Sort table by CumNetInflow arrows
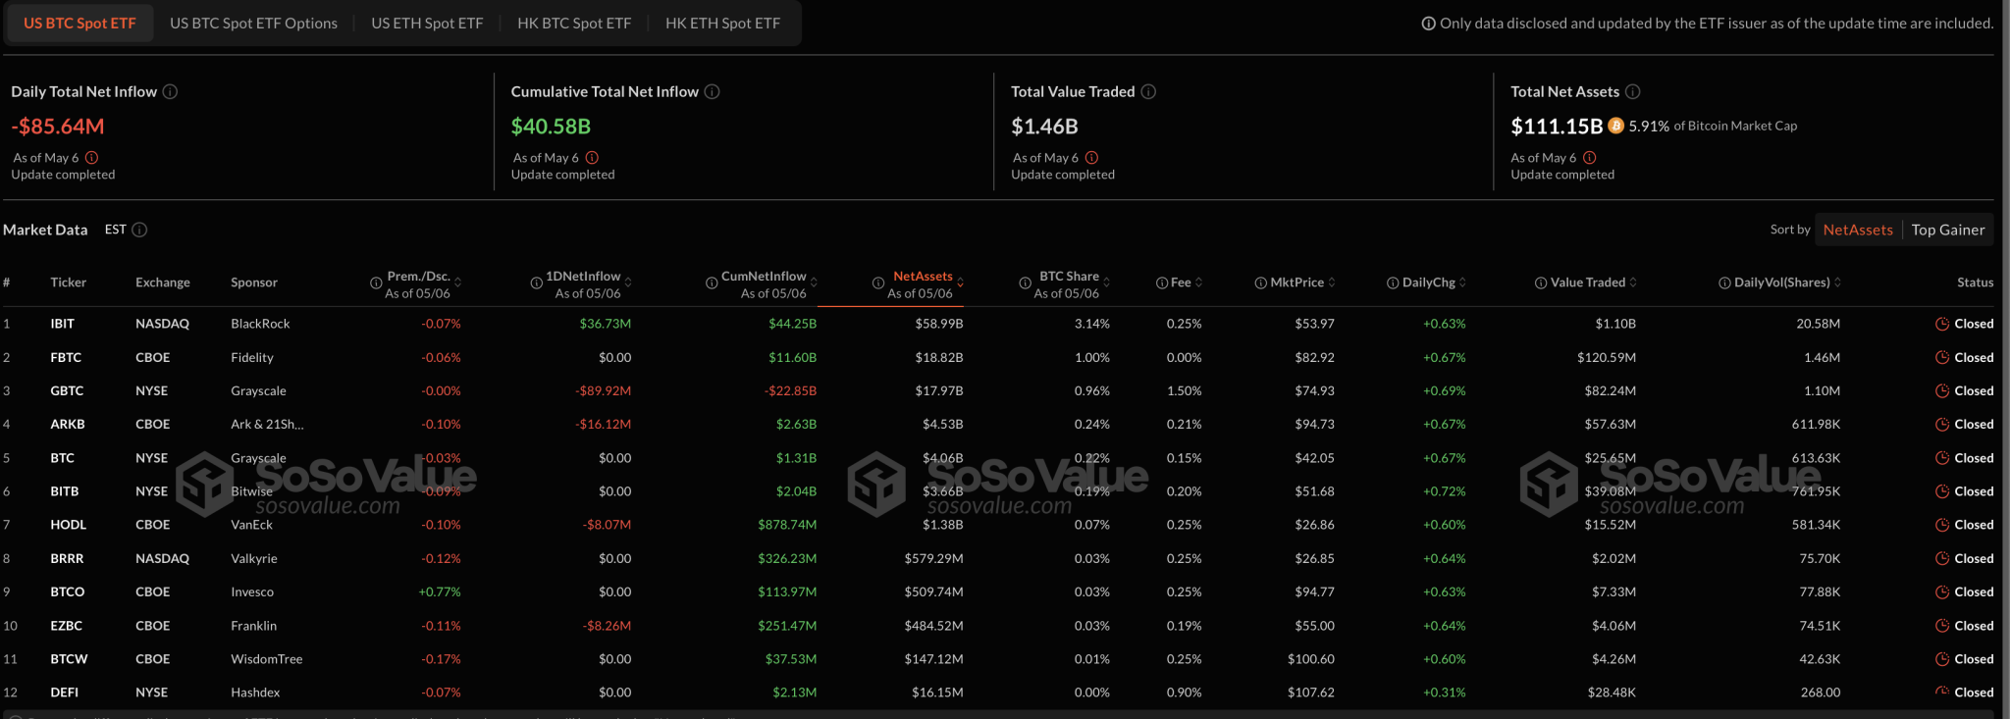 tap(814, 282)
